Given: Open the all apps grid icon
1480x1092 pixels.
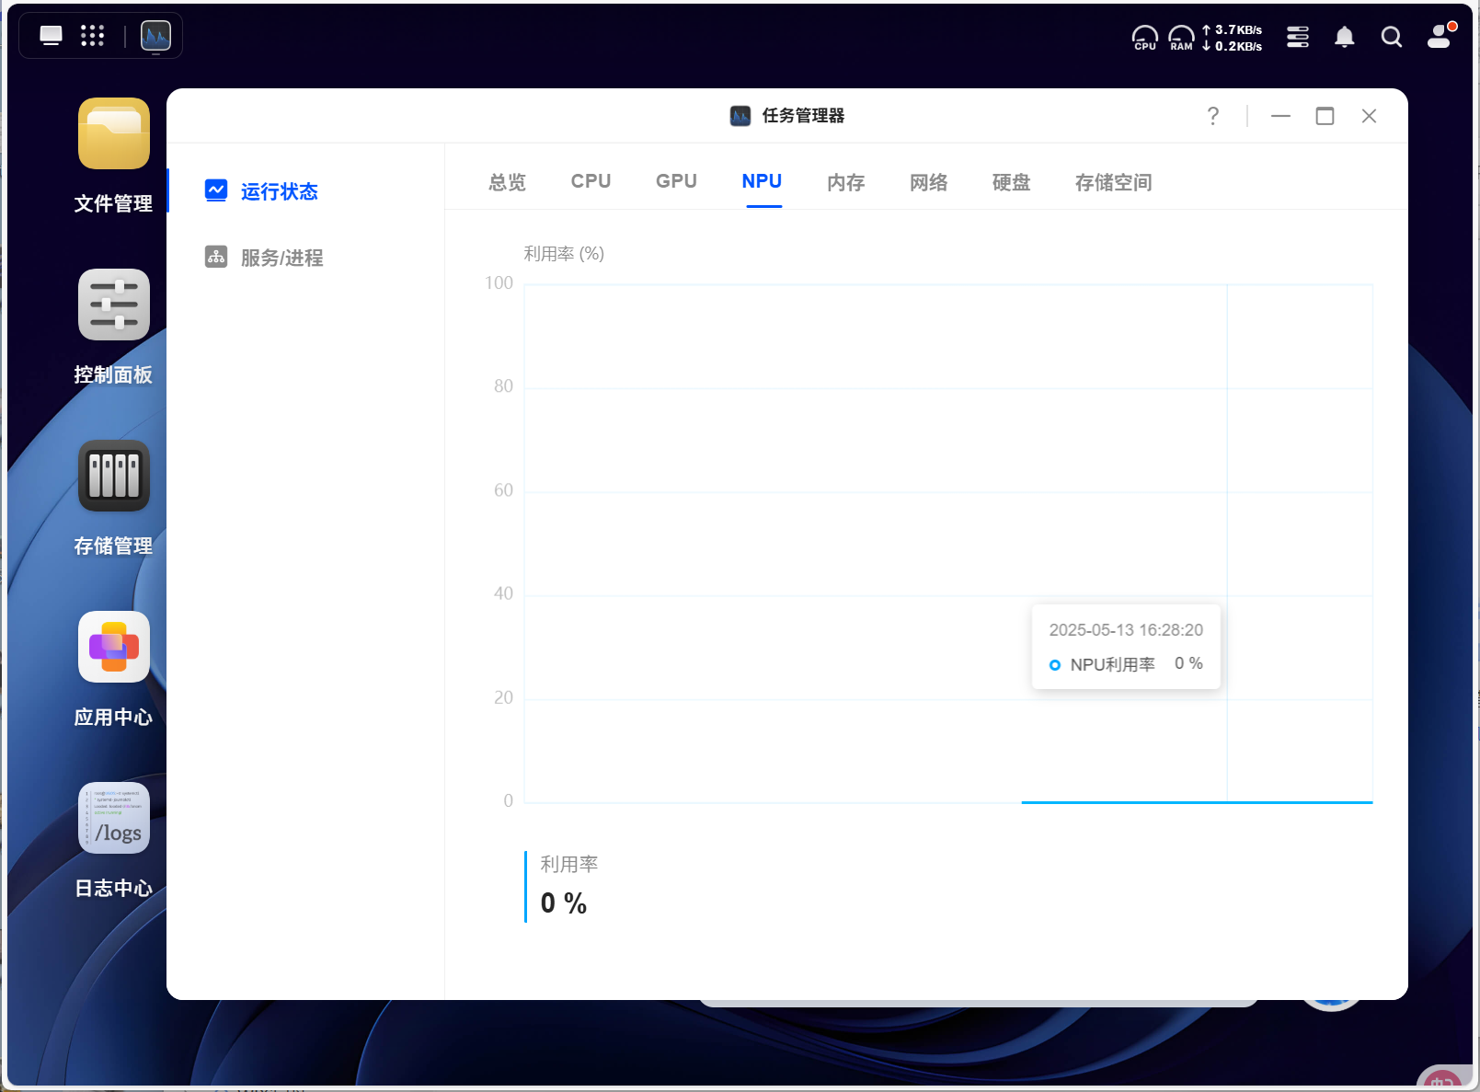Looking at the screenshot, I should [92, 36].
